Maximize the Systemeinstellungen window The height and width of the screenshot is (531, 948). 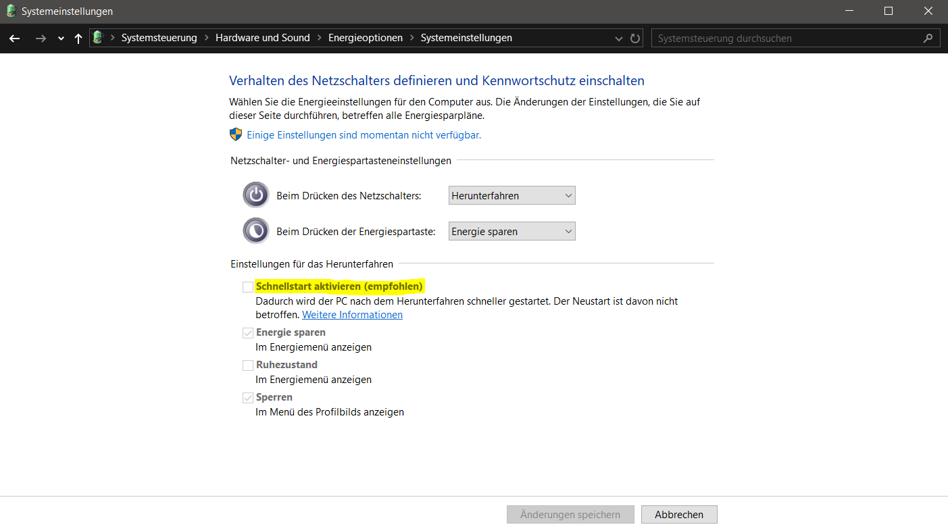pyautogui.click(x=889, y=11)
